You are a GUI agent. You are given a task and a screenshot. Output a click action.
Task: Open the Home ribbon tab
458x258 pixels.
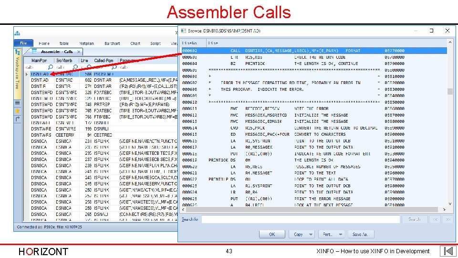click(44, 43)
